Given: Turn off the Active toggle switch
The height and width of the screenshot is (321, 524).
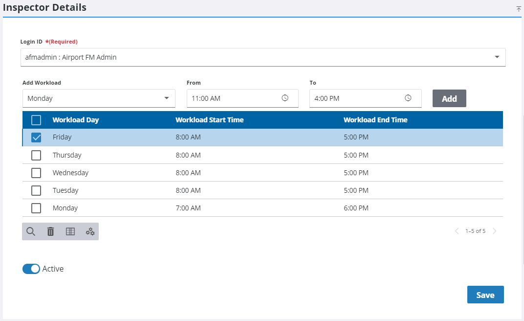Looking at the screenshot, I should (x=31, y=269).
